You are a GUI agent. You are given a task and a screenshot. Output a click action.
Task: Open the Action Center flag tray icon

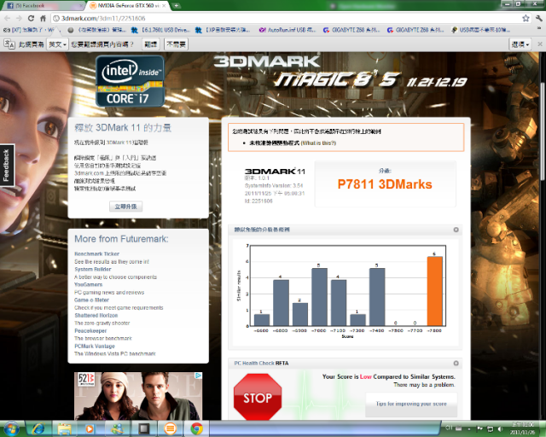(479, 428)
